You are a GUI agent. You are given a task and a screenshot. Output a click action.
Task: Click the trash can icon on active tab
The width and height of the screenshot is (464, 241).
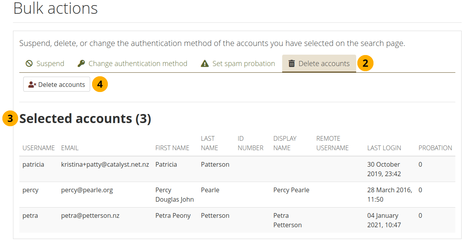click(292, 64)
